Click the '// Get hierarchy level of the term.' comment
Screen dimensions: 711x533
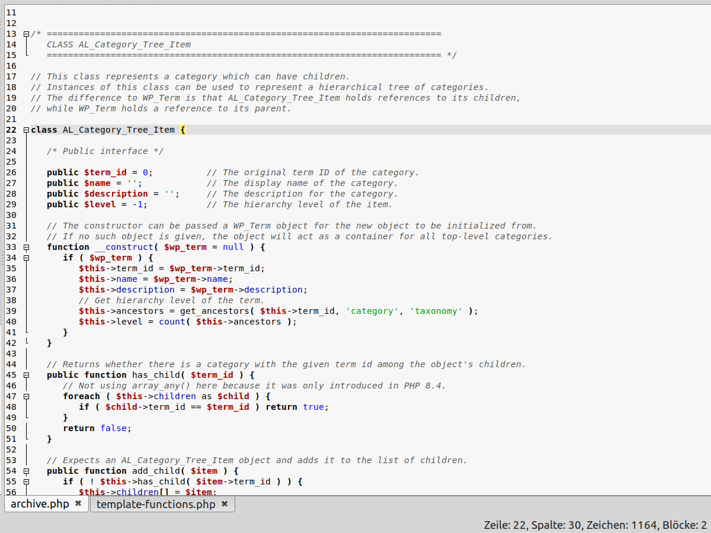click(x=172, y=300)
